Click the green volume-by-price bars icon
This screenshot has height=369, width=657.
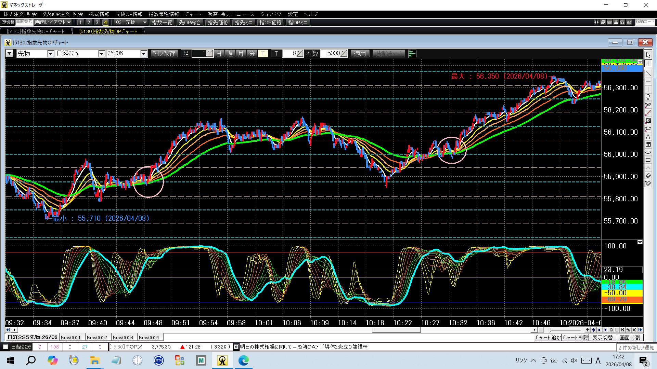coord(412,54)
